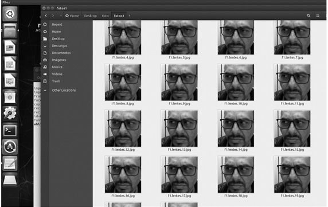Viewport: 328px width, 207px height.
Task: Click the drive icon in launcher
Action: pyautogui.click(x=10, y=180)
